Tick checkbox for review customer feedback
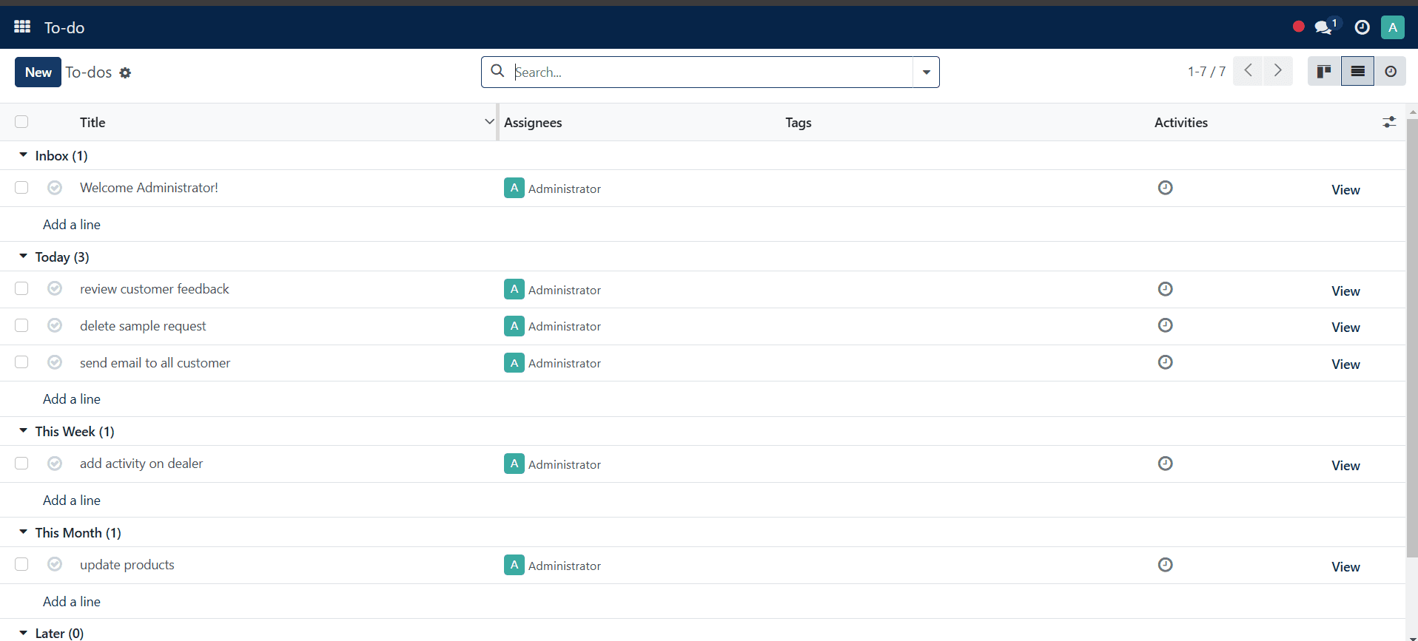1418x641 pixels. (x=21, y=288)
